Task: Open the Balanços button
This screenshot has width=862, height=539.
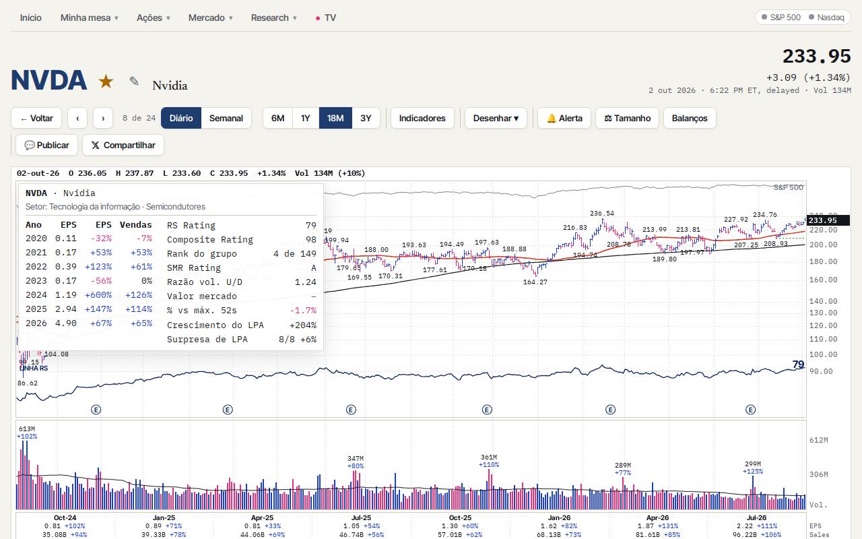Action: pos(690,118)
